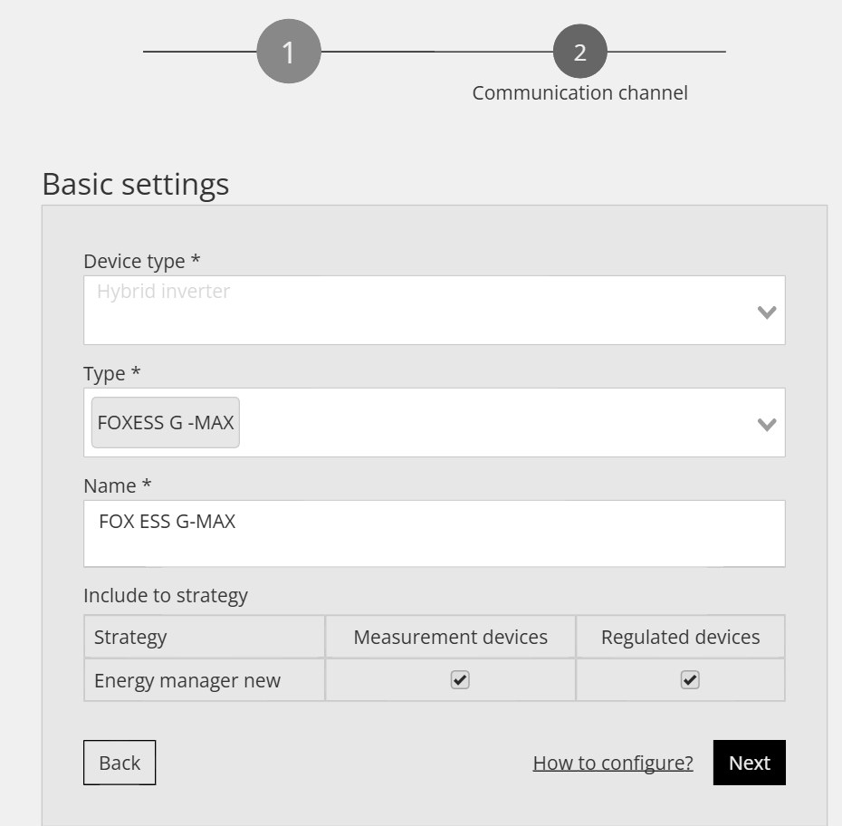Toggle Regulated devices for Energy manager new
The height and width of the screenshot is (826, 842).
690,680
